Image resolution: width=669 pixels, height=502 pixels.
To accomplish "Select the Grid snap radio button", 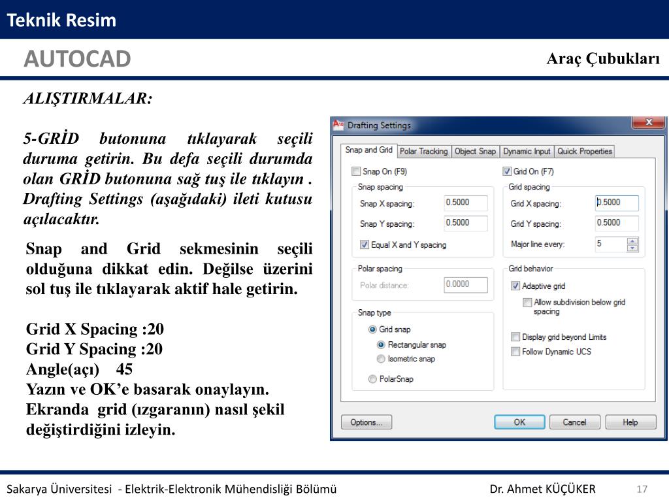I will coord(372,329).
